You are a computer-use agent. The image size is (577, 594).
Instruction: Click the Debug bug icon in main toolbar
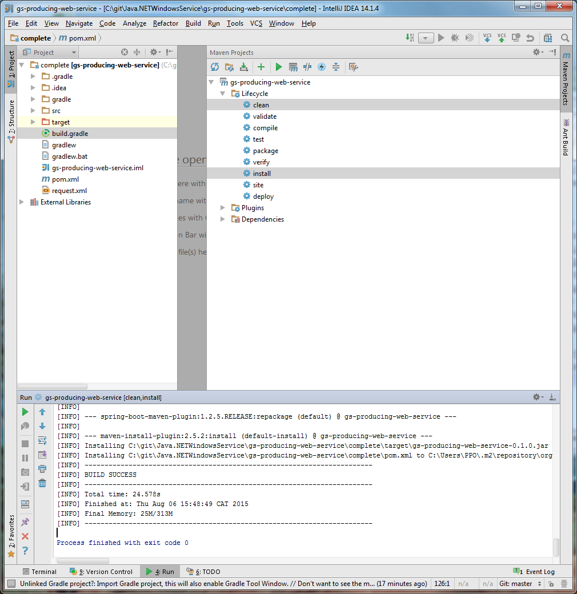pos(455,38)
